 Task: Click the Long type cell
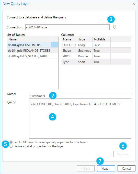85,45
